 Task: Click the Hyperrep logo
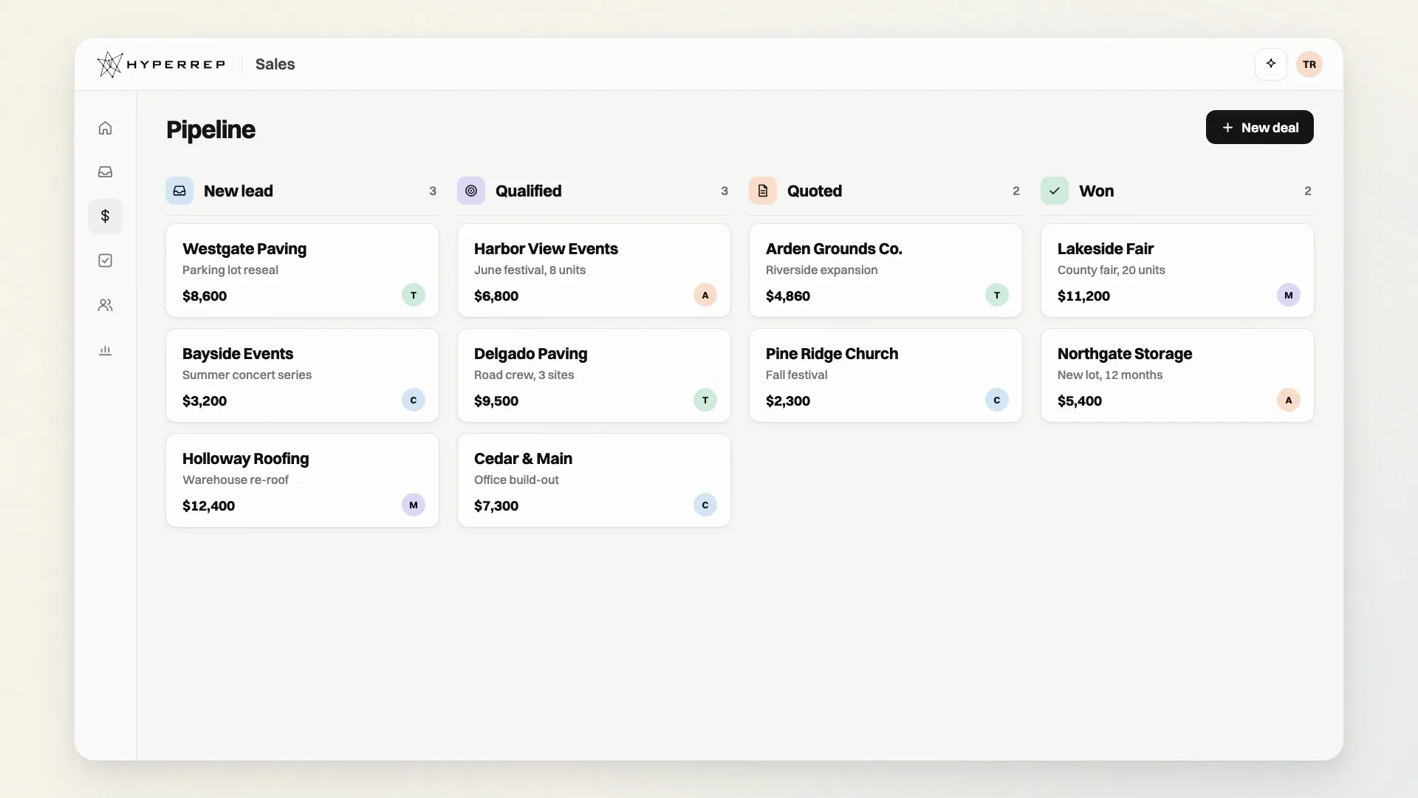click(x=161, y=64)
